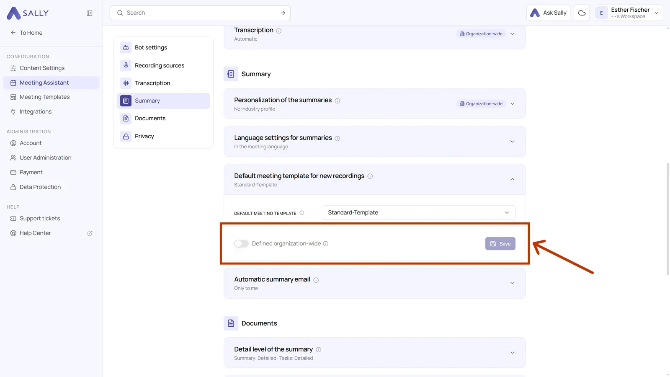This screenshot has height=377, width=670.
Task: Click the 'Only to me' subtitle
Action: pos(246,289)
